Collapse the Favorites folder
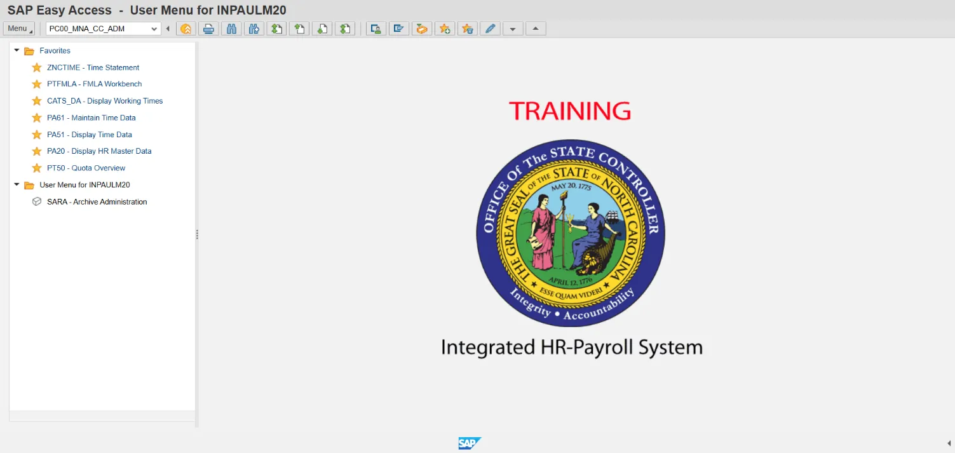 pyautogui.click(x=17, y=50)
